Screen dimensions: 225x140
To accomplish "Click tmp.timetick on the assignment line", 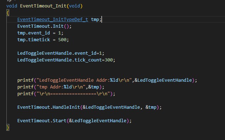I will [x=34, y=40].
